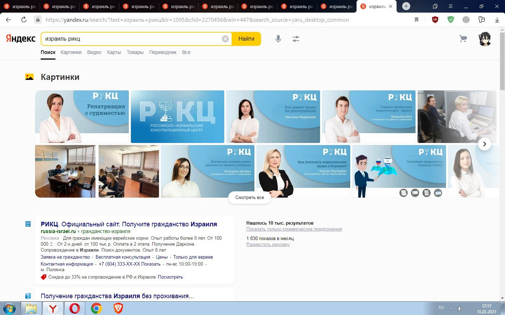
Task: Open the Цены sitelink
Action: click(x=162, y=257)
